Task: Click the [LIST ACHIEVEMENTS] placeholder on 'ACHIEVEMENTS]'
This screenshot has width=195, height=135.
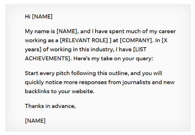Action: (x=47, y=59)
